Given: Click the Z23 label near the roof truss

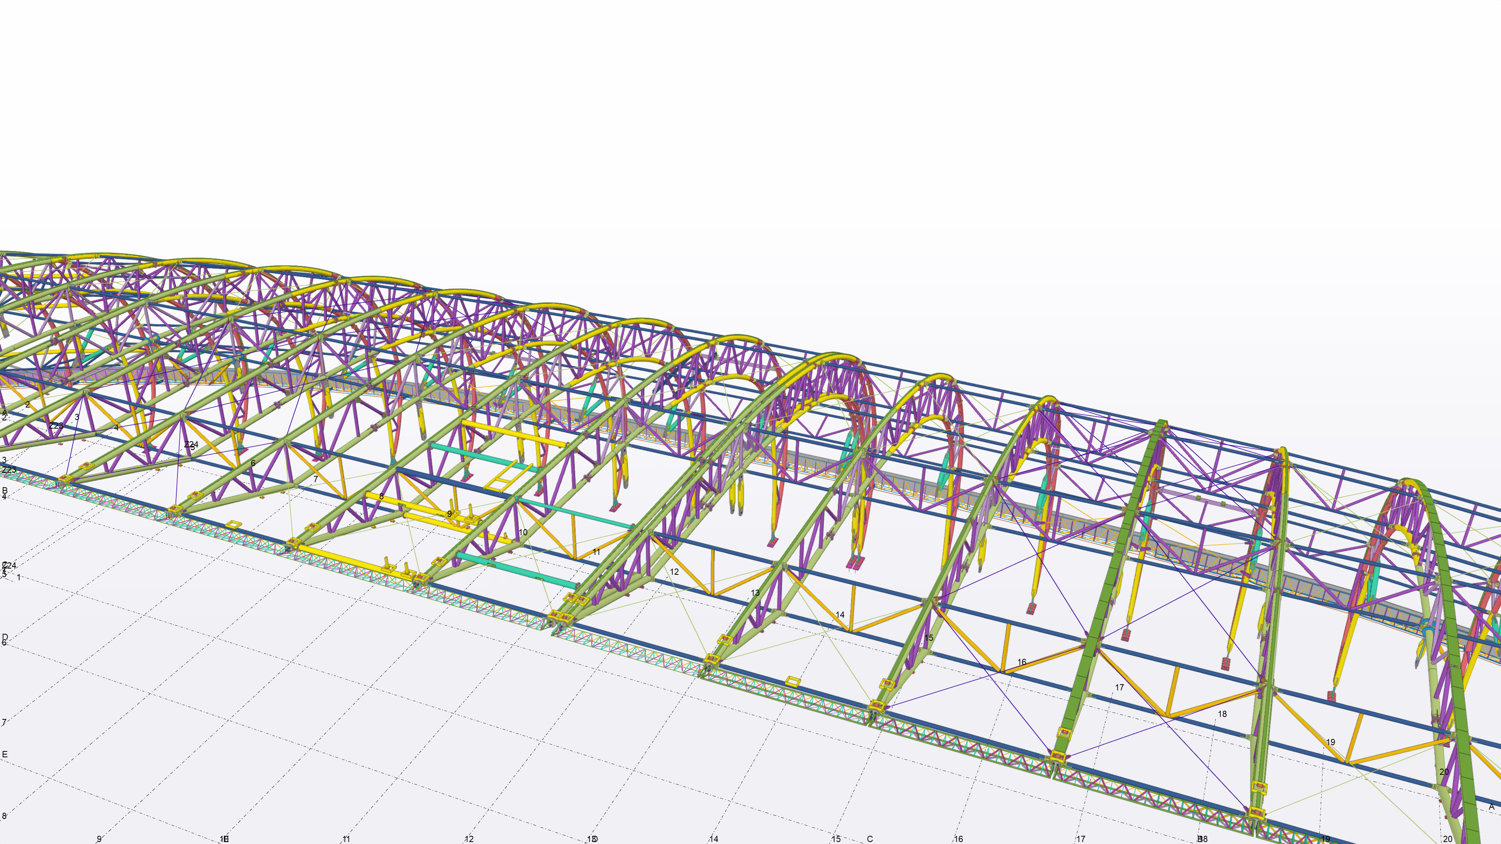Looking at the screenshot, I should (x=56, y=426).
